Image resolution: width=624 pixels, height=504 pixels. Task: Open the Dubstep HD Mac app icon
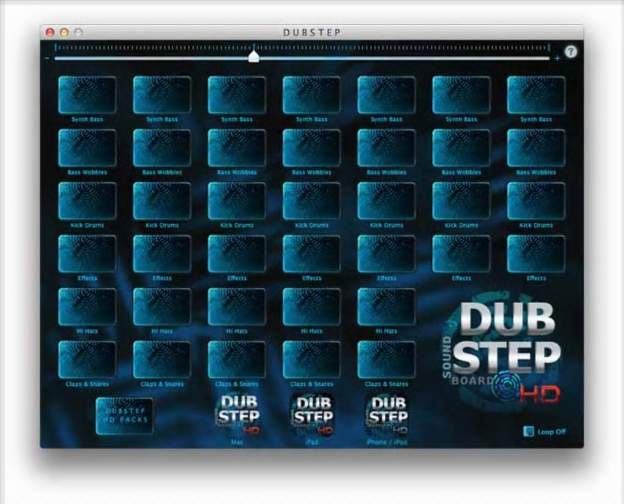(x=237, y=415)
